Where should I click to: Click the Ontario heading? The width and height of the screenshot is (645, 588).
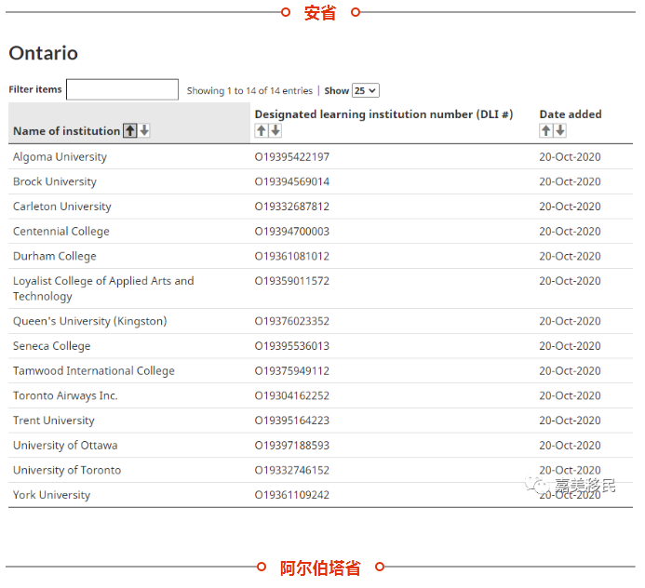click(x=44, y=53)
